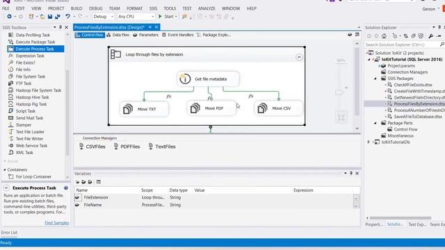Screen dimensions: 445x250
Task: Select Script Task in toolbox
Action: tap(26, 111)
